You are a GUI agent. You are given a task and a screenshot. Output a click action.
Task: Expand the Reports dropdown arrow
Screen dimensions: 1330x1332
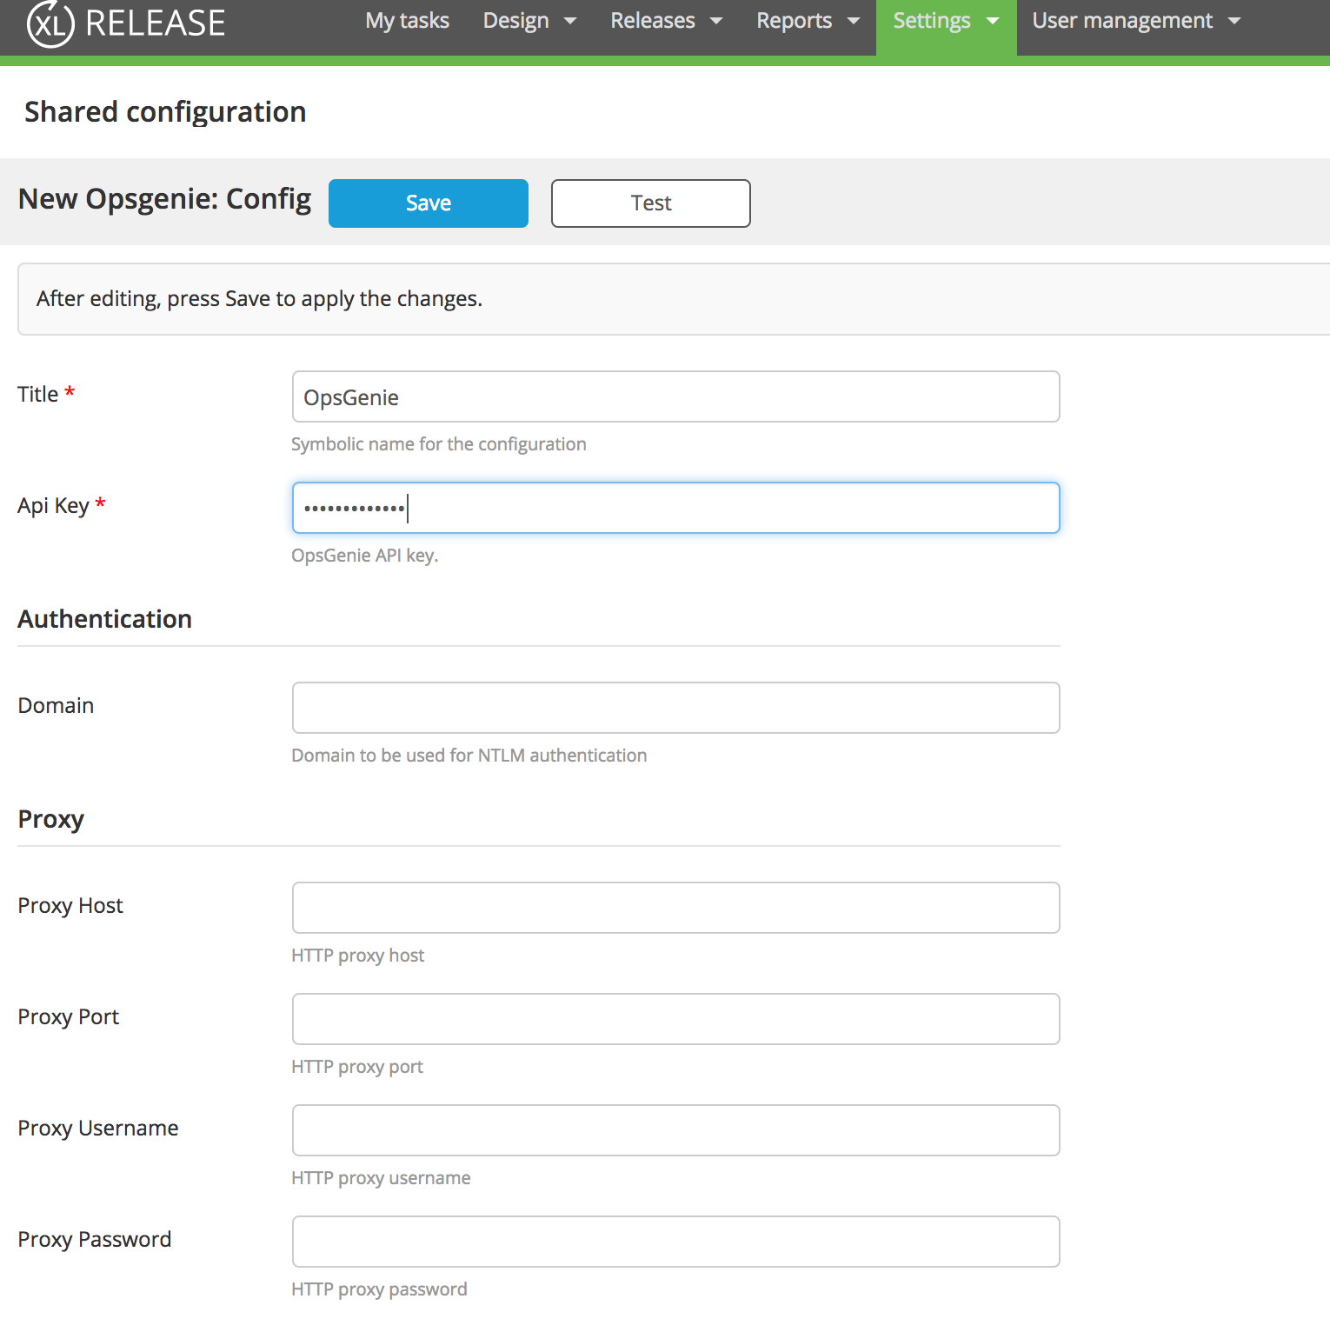pos(854,21)
